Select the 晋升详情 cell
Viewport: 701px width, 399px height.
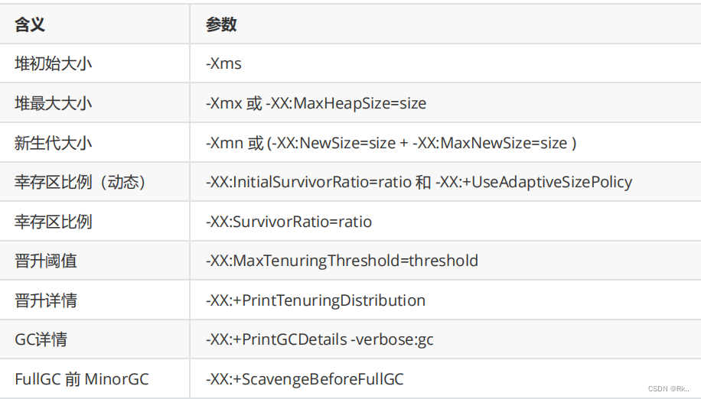(45, 300)
